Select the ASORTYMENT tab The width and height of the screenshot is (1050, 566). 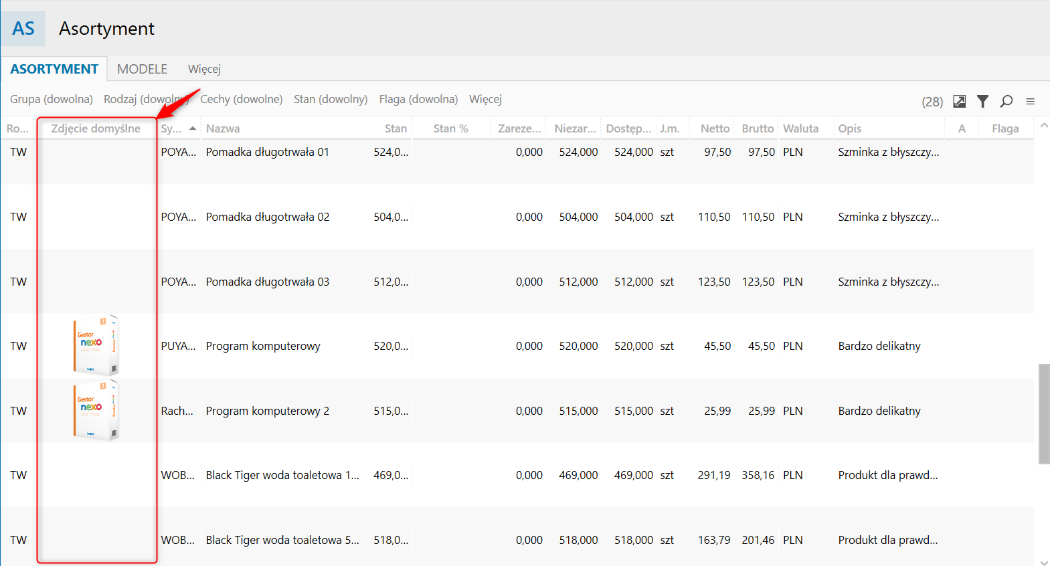(54, 69)
